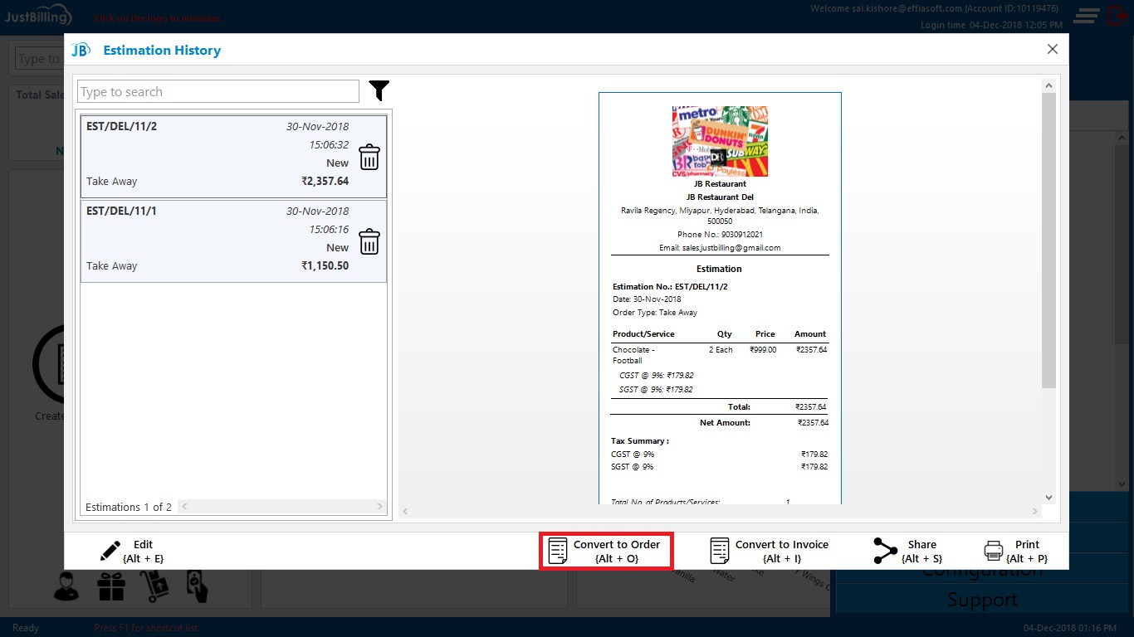
Task: Click the Convert to Order button
Action: coord(606,551)
